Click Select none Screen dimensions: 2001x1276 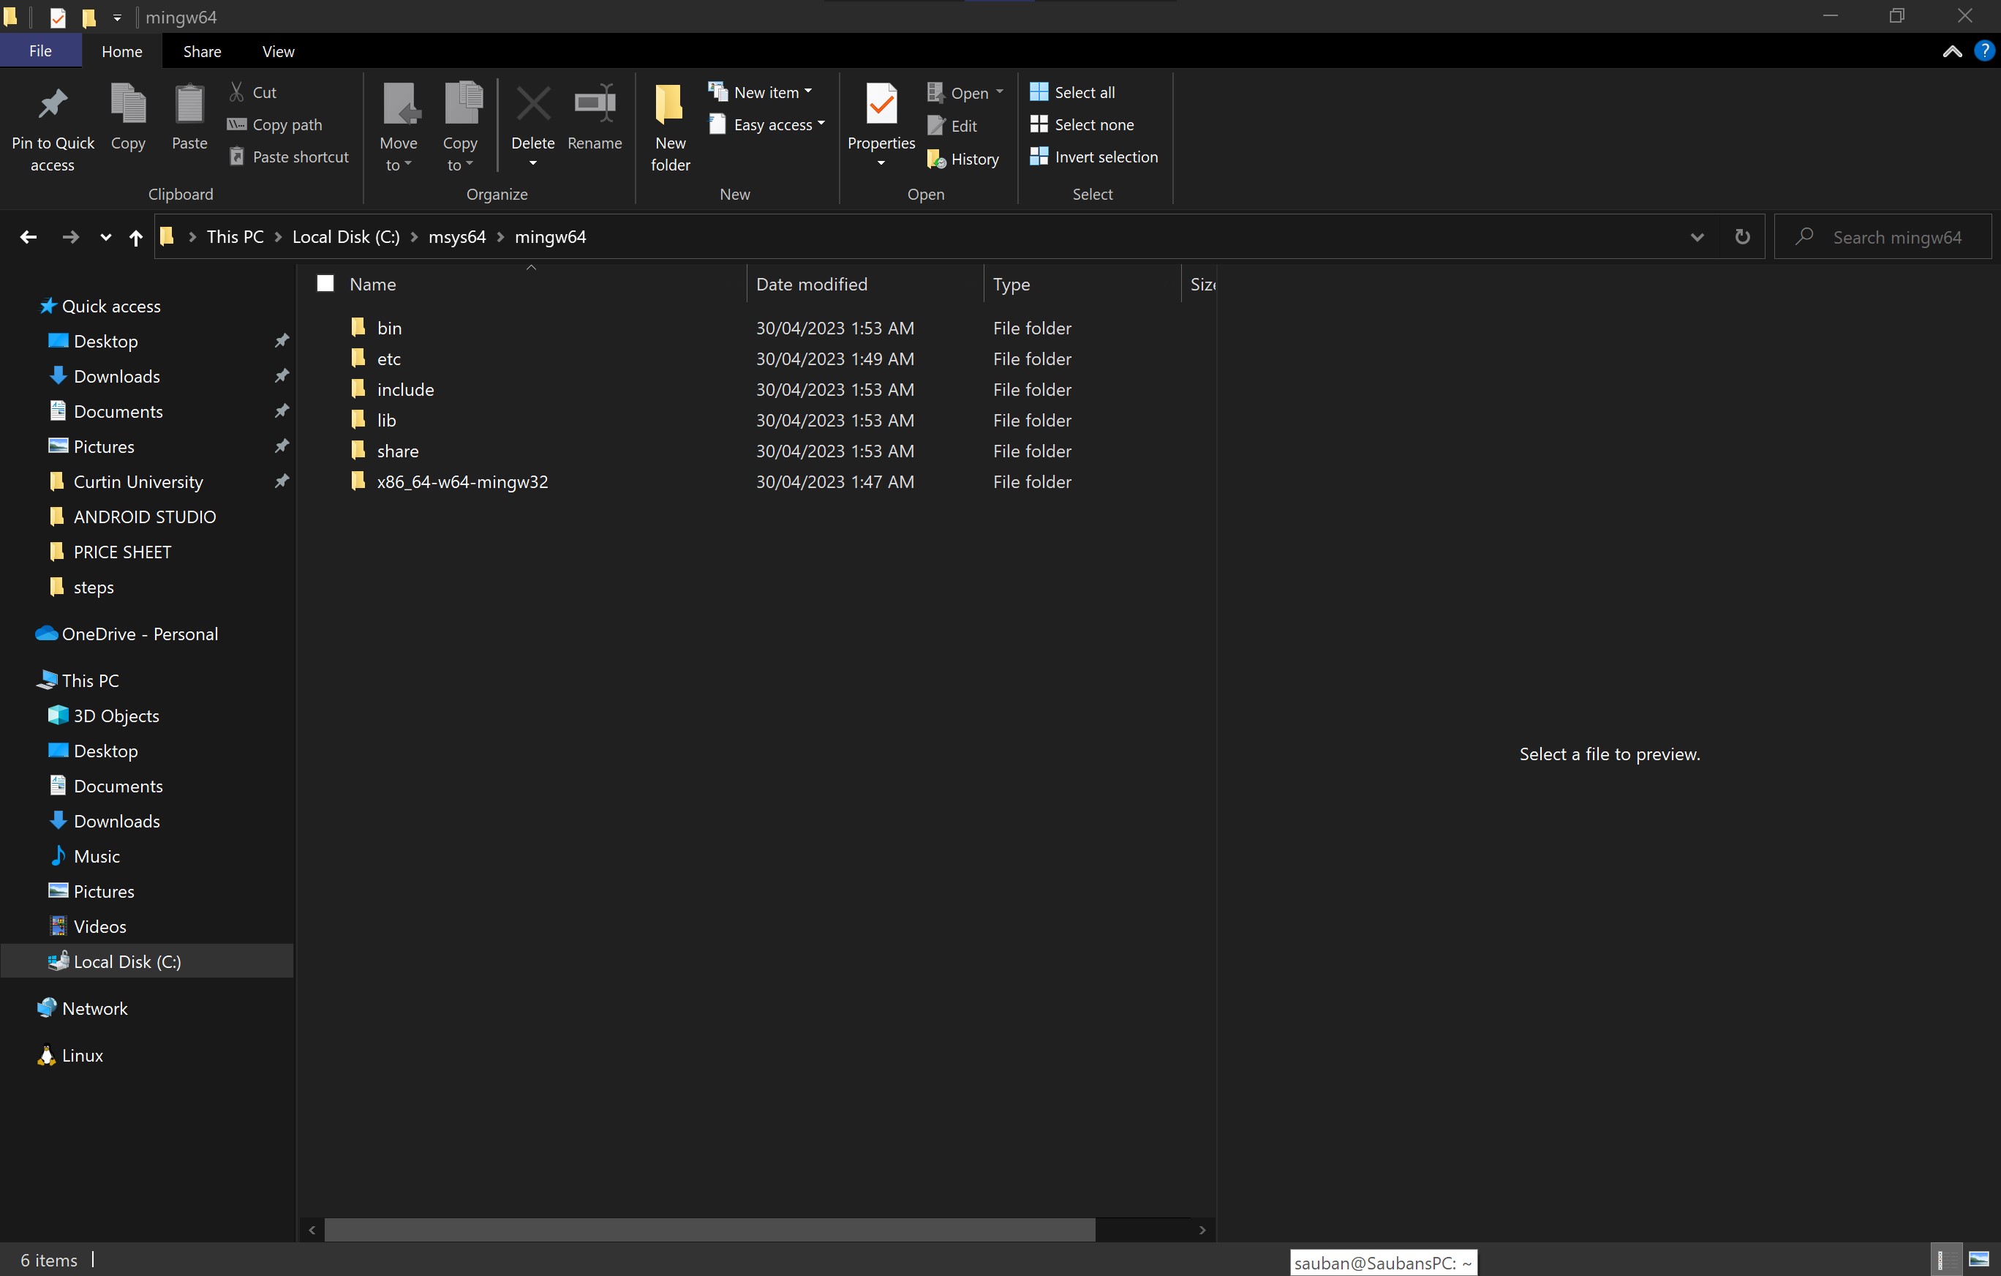point(1082,124)
